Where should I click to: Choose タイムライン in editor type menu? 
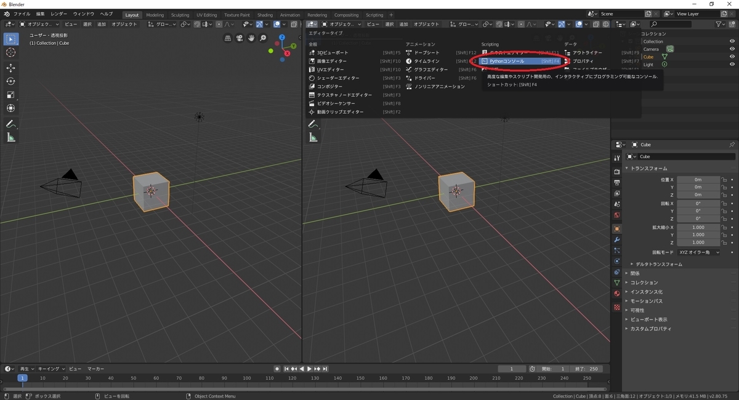441,62
